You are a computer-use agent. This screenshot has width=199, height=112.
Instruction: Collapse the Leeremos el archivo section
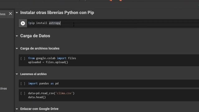tap(17, 74)
